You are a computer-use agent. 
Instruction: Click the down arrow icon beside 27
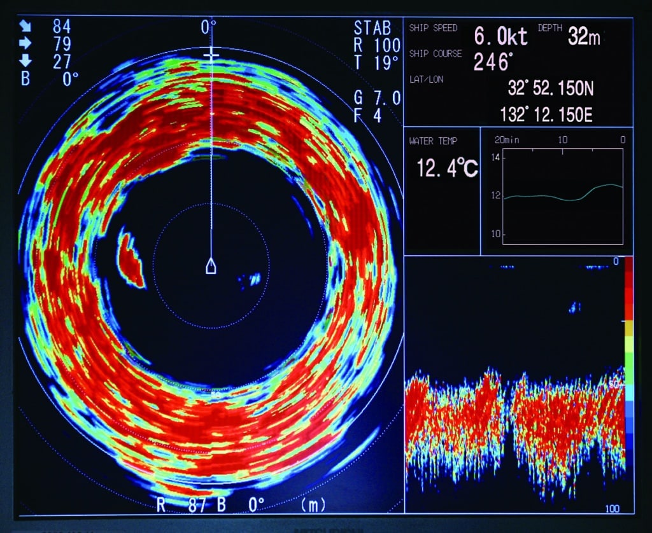[26, 62]
